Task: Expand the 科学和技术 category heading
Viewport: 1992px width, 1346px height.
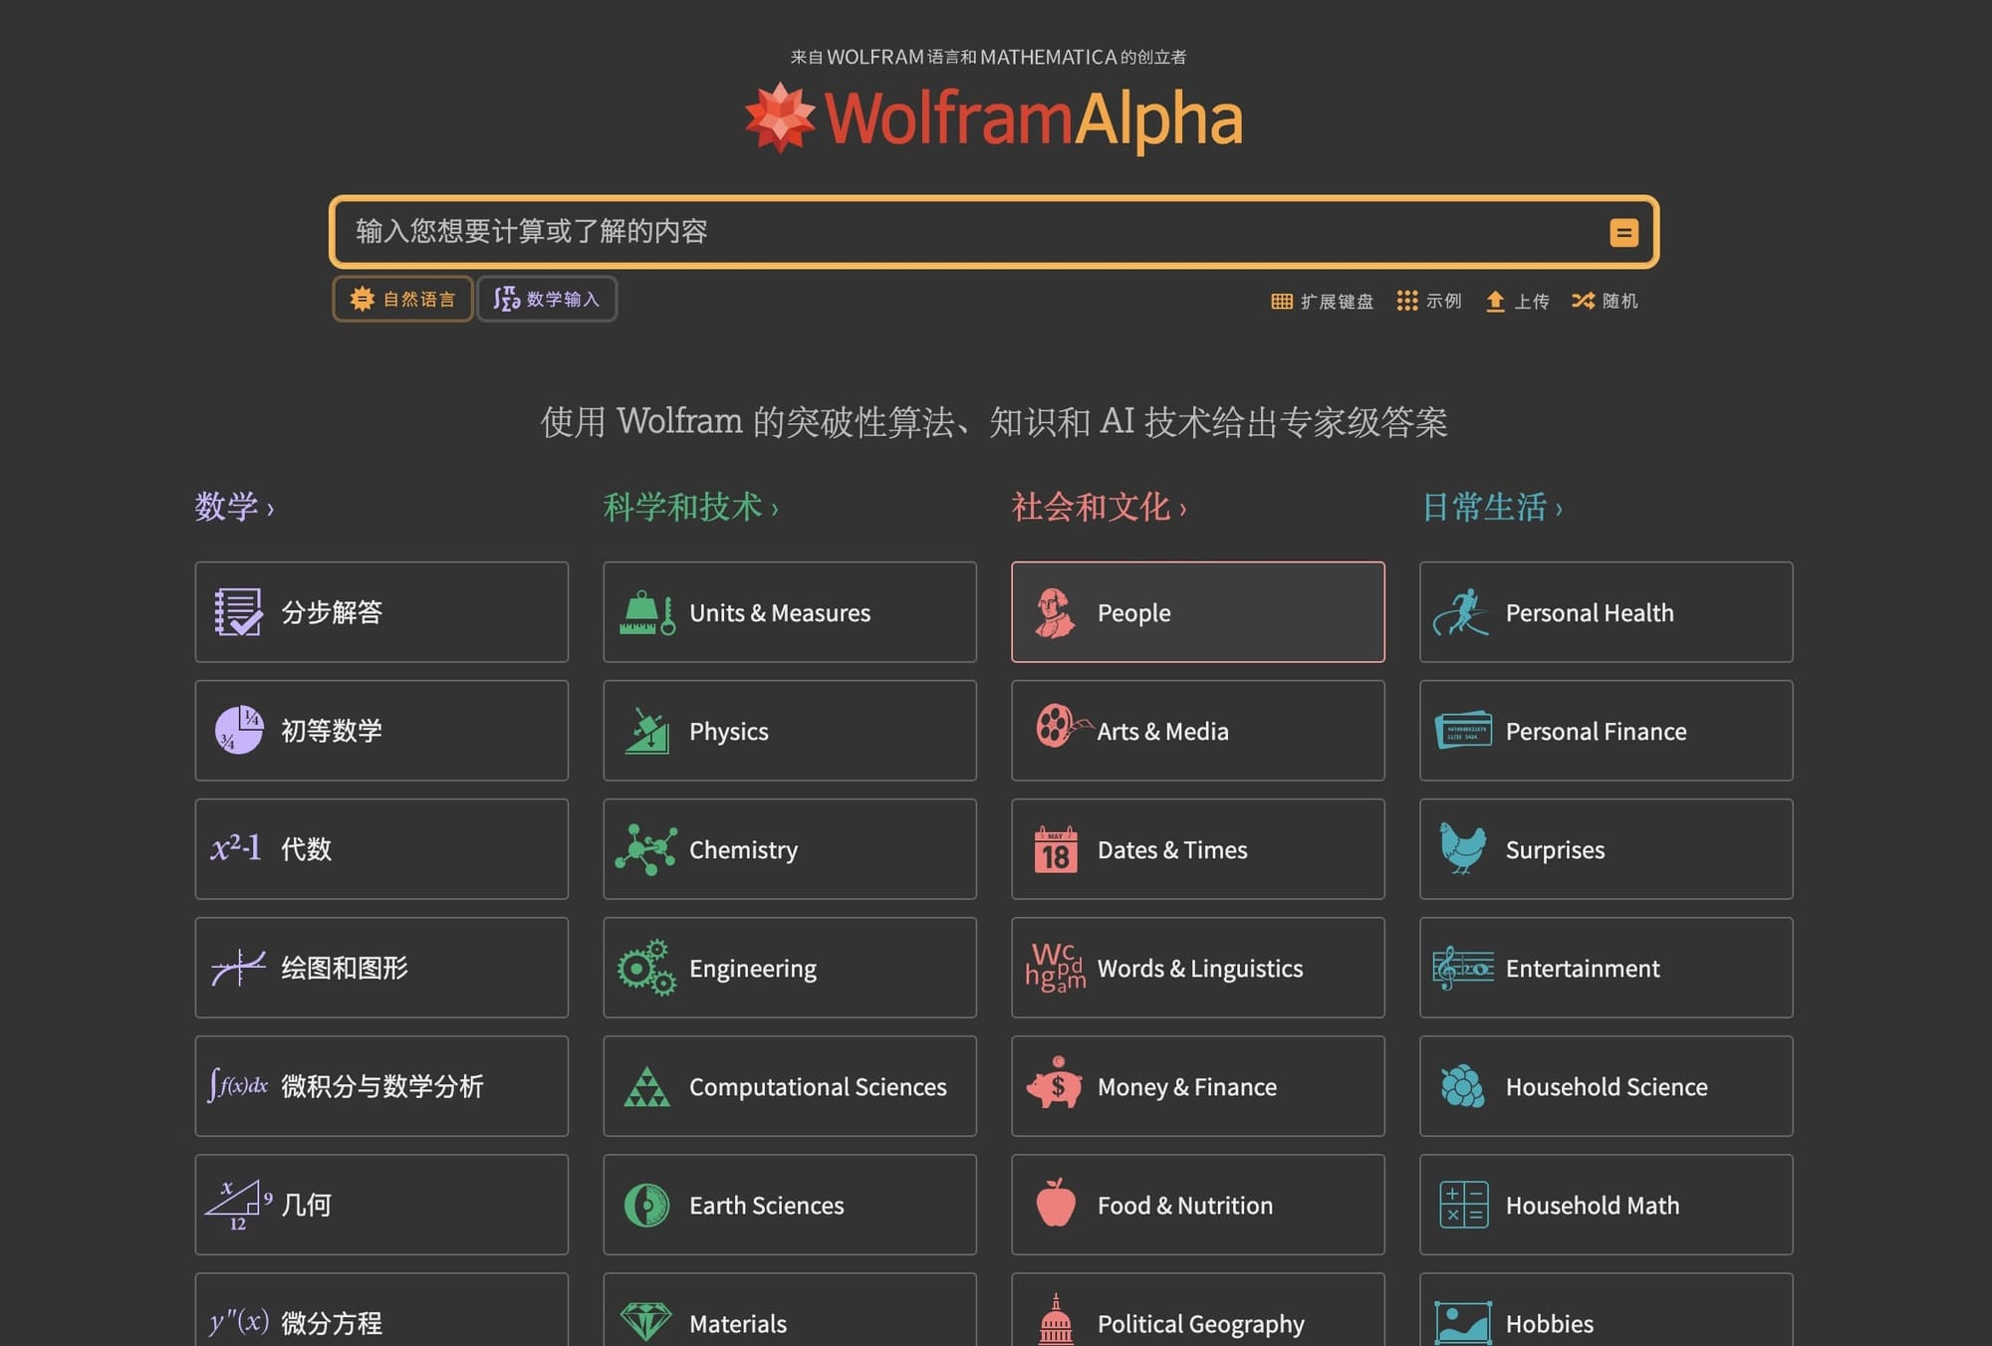Action: (690, 507)
